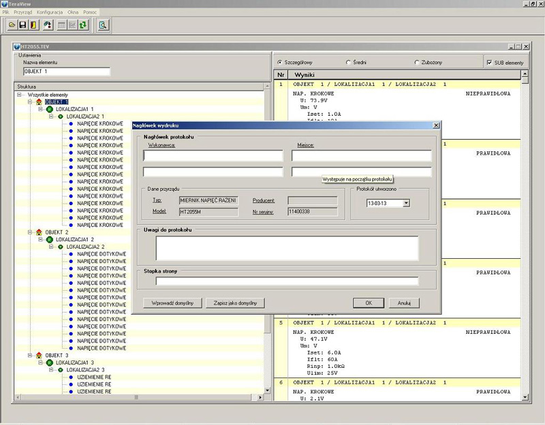The width and height of the screenshot is (545, 425).
Task: Click the house icon beside OBJEKT 2
Action: tap(39, 232)
